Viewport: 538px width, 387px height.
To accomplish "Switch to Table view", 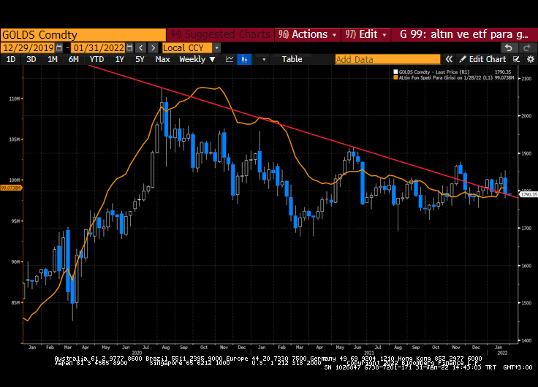I will tap(292, 59).
